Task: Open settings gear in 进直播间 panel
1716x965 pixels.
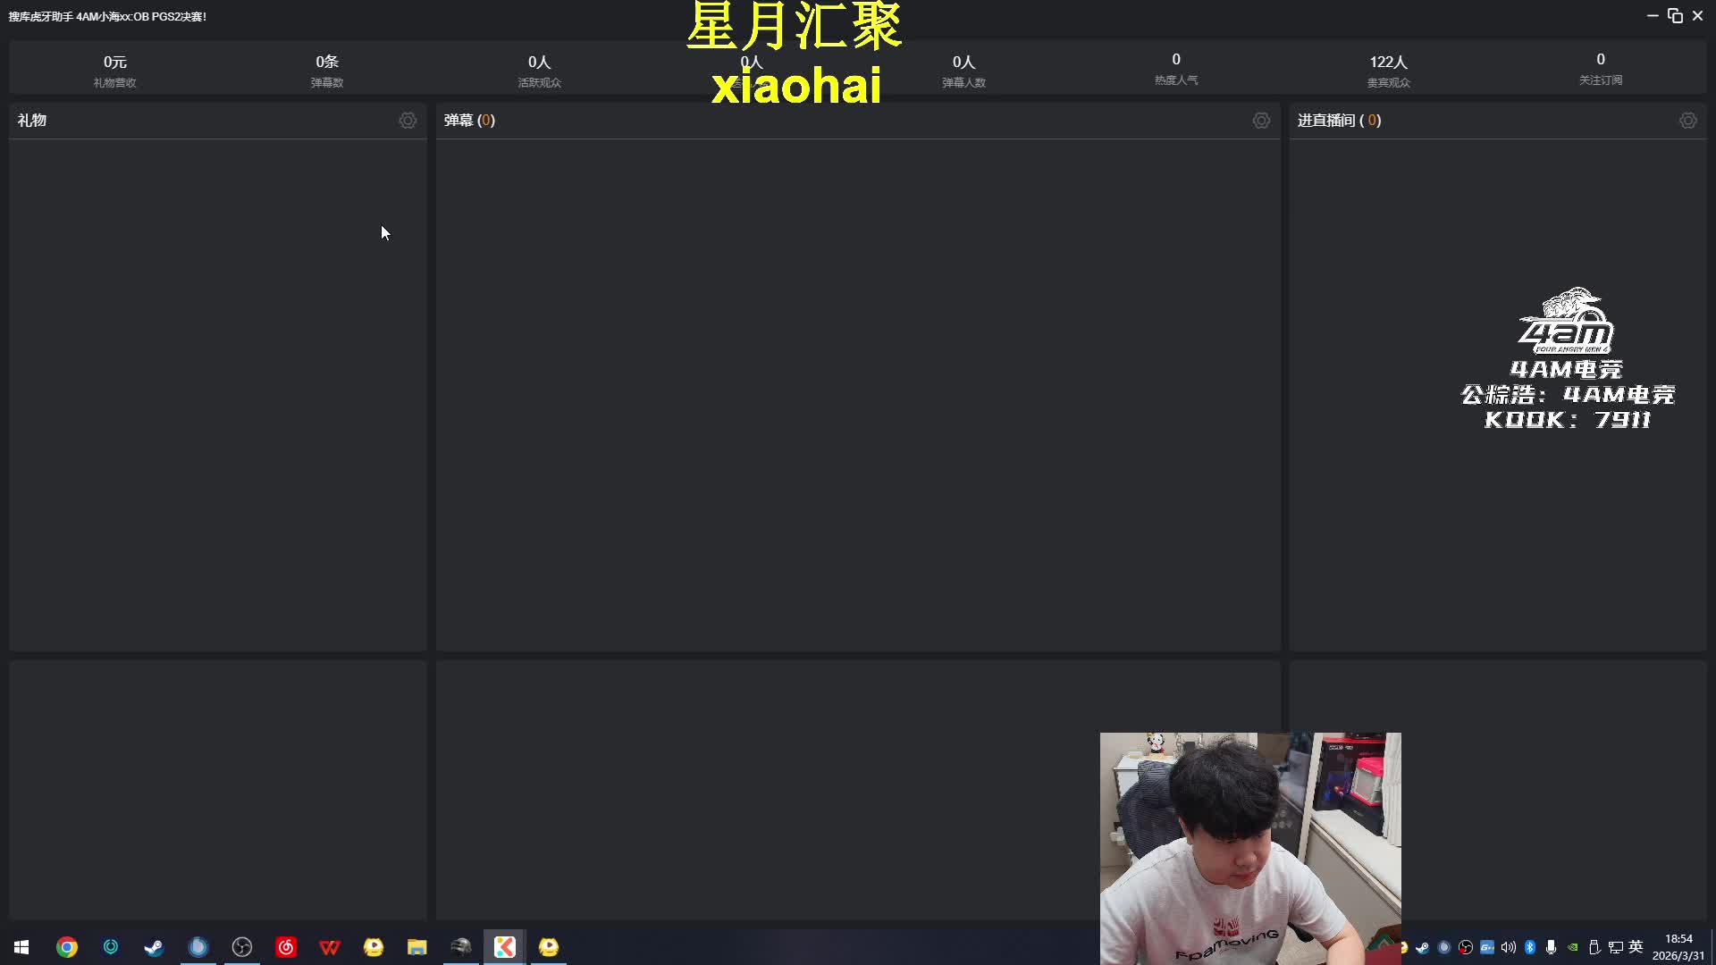Action: [1687, 121]
